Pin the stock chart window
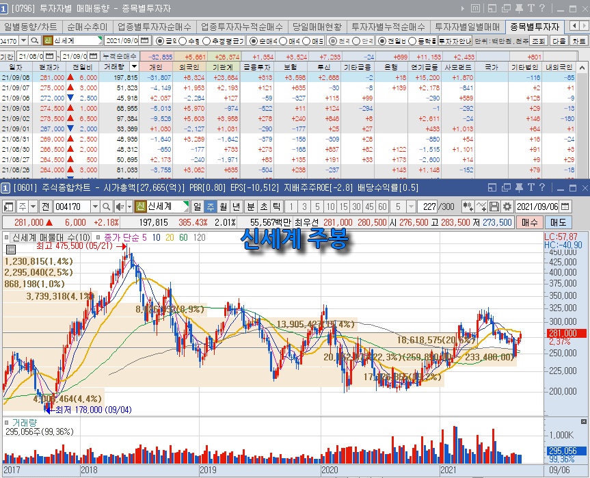 pos(519,187)
